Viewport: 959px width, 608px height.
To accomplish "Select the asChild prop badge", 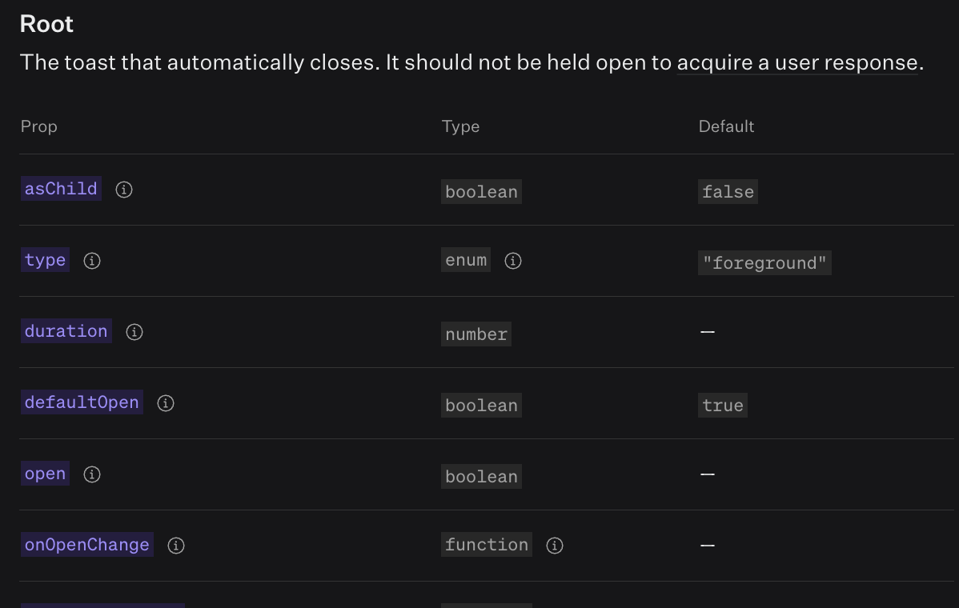I will (60, 189).
